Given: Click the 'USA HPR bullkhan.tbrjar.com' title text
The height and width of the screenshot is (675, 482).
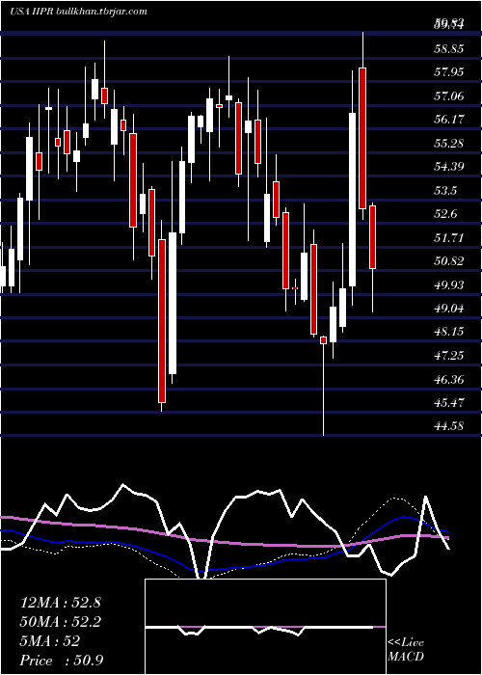Looking at the screenshot, I should coord(78,12).
